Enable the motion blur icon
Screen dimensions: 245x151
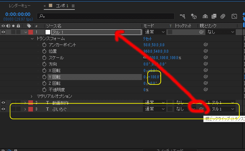(223, 16)
